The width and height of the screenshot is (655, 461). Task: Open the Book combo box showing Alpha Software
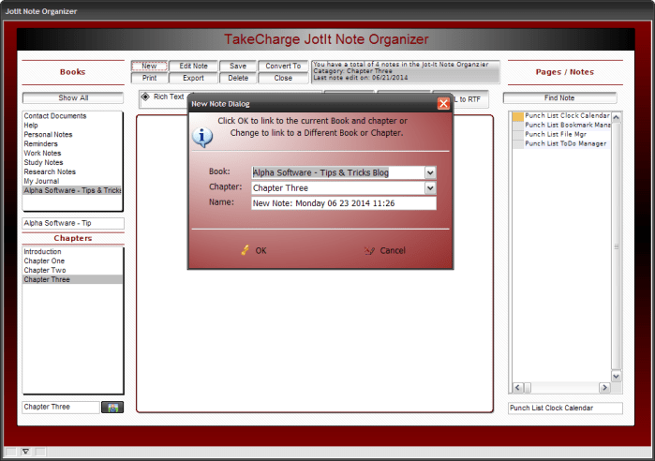[x=343, y=172]
